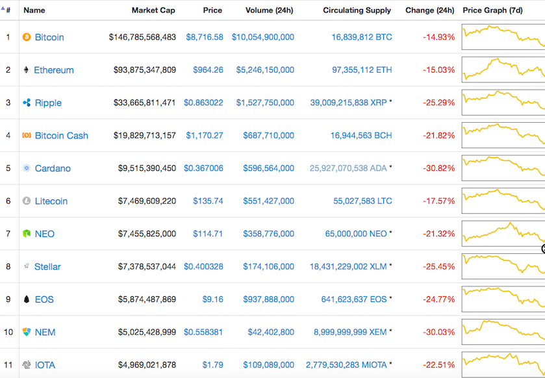Sort table by Circulating Supply header
This screenshot has height=378, width=545.
pyautogui.click(x=357, y=10)
